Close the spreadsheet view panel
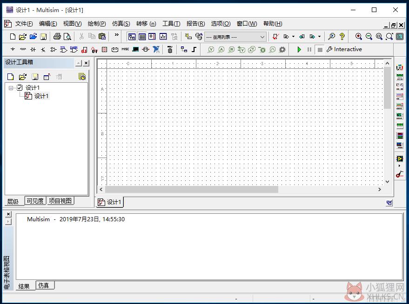This screenshot has height=304, width=409. (x=8, y=214)
